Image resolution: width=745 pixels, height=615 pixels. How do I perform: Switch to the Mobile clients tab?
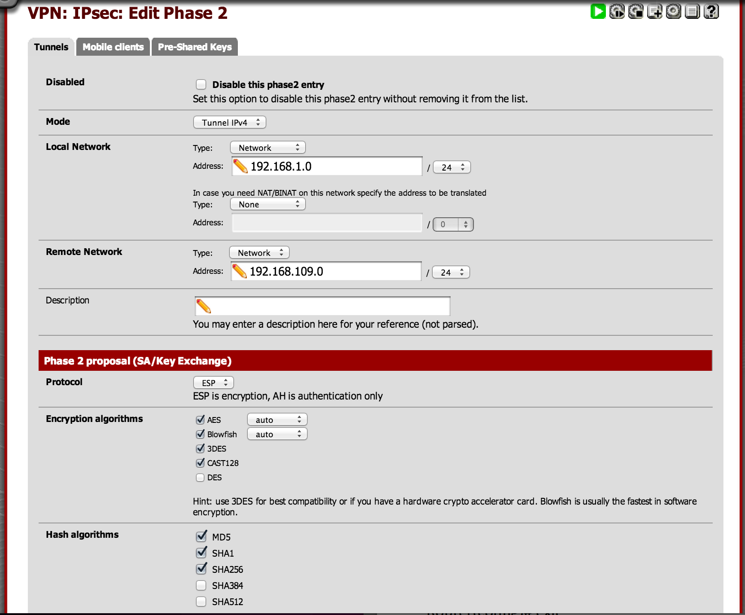[x=113, y=47]
